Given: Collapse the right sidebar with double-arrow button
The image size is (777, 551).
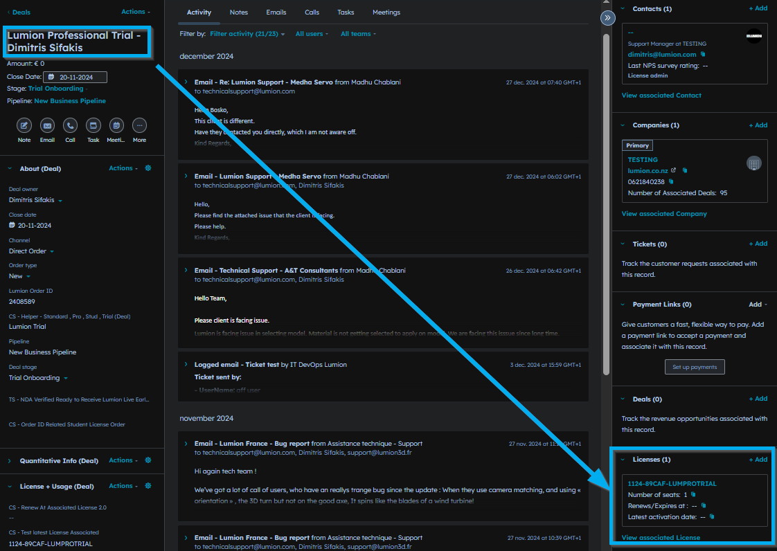Looking at the screenshot, I should [607, 18].
